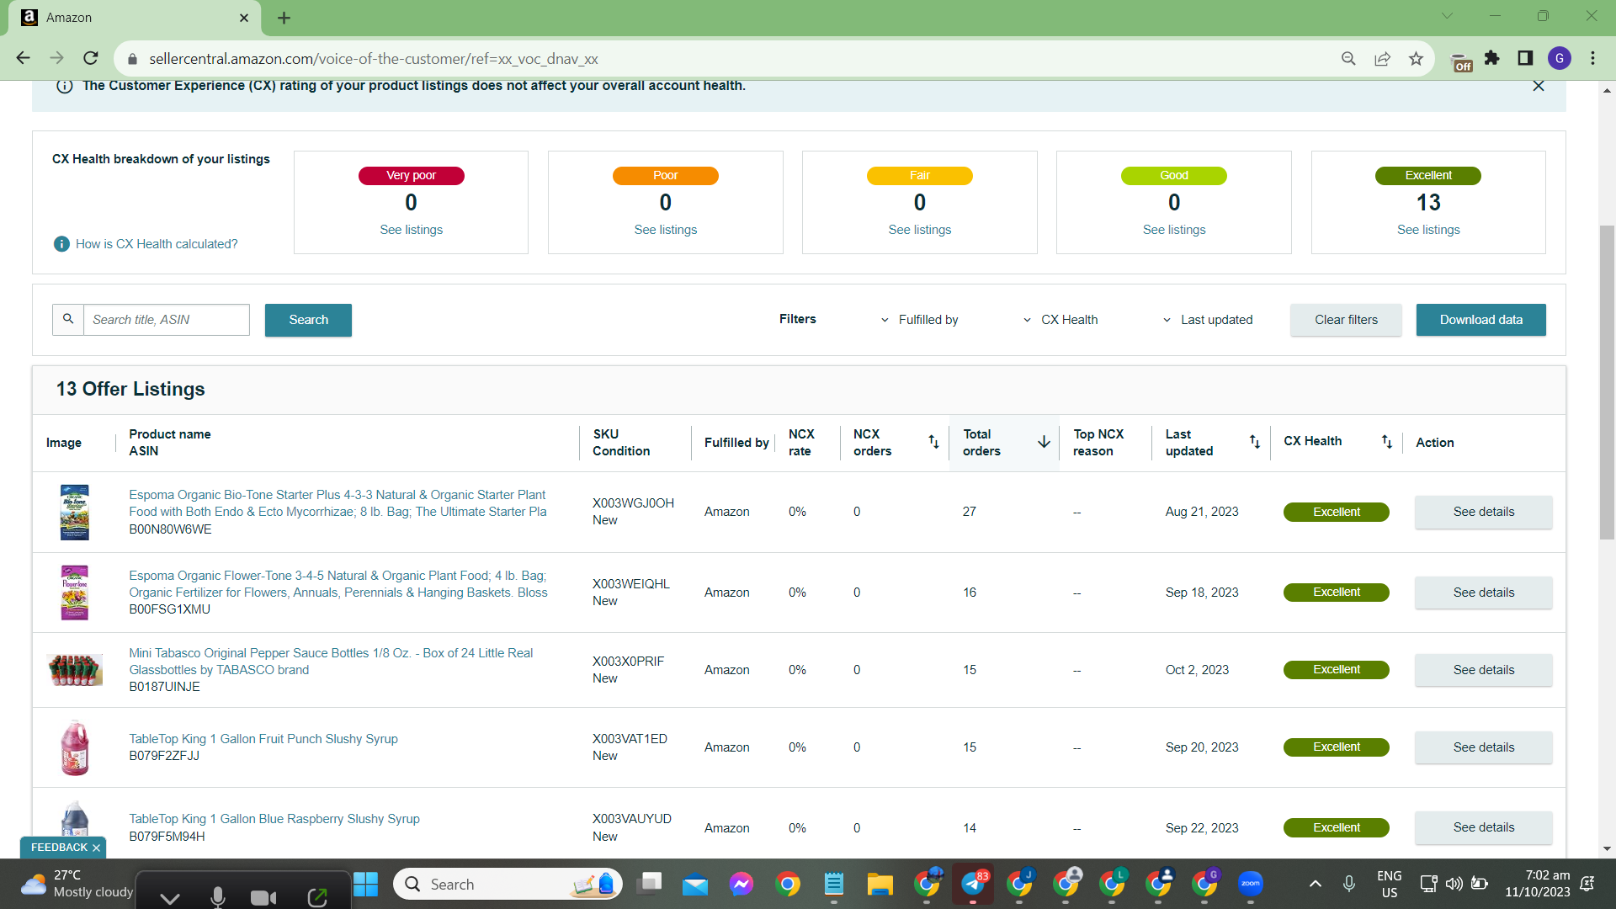
Task: See listings under Fair
Action: (919, 230)
